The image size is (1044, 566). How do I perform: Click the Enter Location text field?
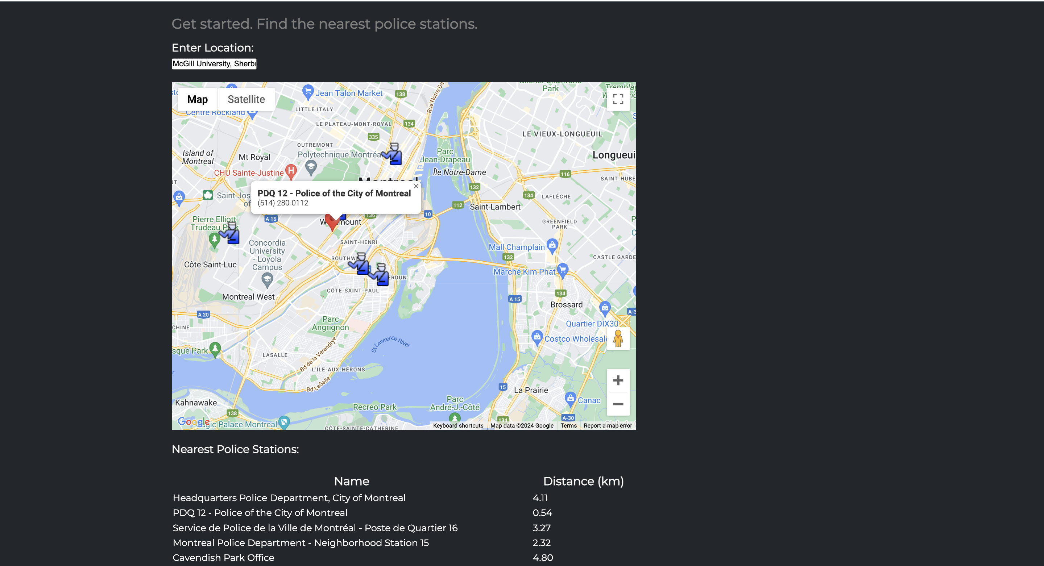pos(214,64)
